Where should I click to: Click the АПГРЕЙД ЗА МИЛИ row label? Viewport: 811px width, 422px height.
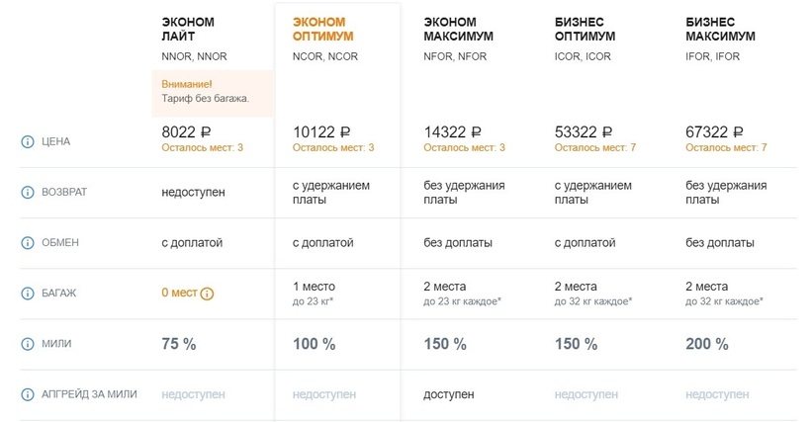[88, 394]
